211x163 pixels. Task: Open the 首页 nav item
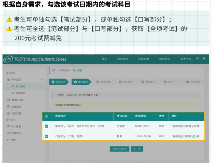point(104,59)
